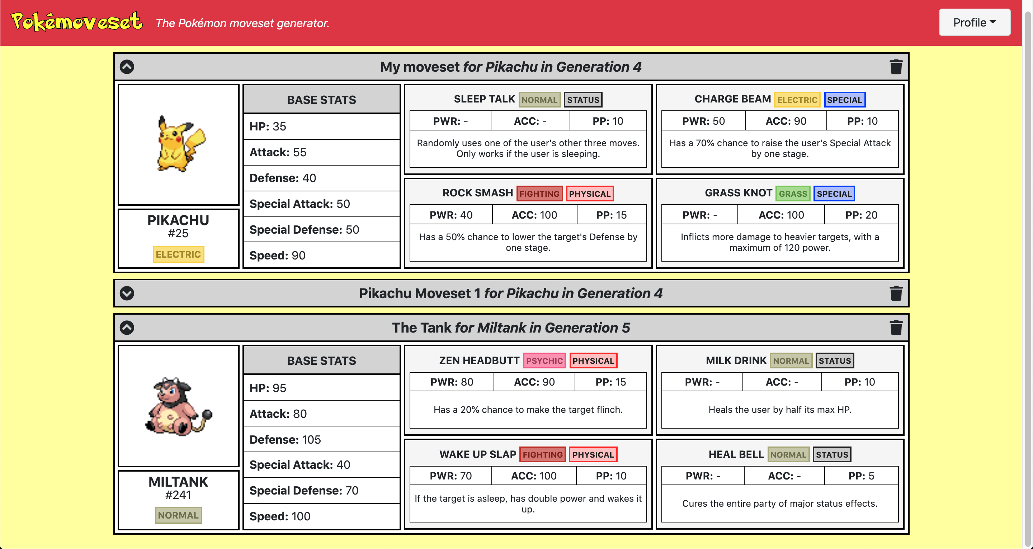Click Heal Bell's STATUS category badge
The image size is (1033, 549).
click(832, 454)
